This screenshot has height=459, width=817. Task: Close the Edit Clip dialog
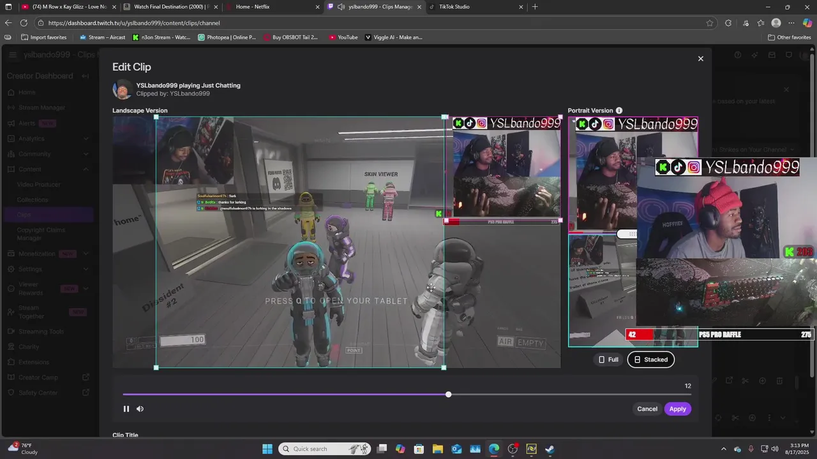click(x=700, y=59)
